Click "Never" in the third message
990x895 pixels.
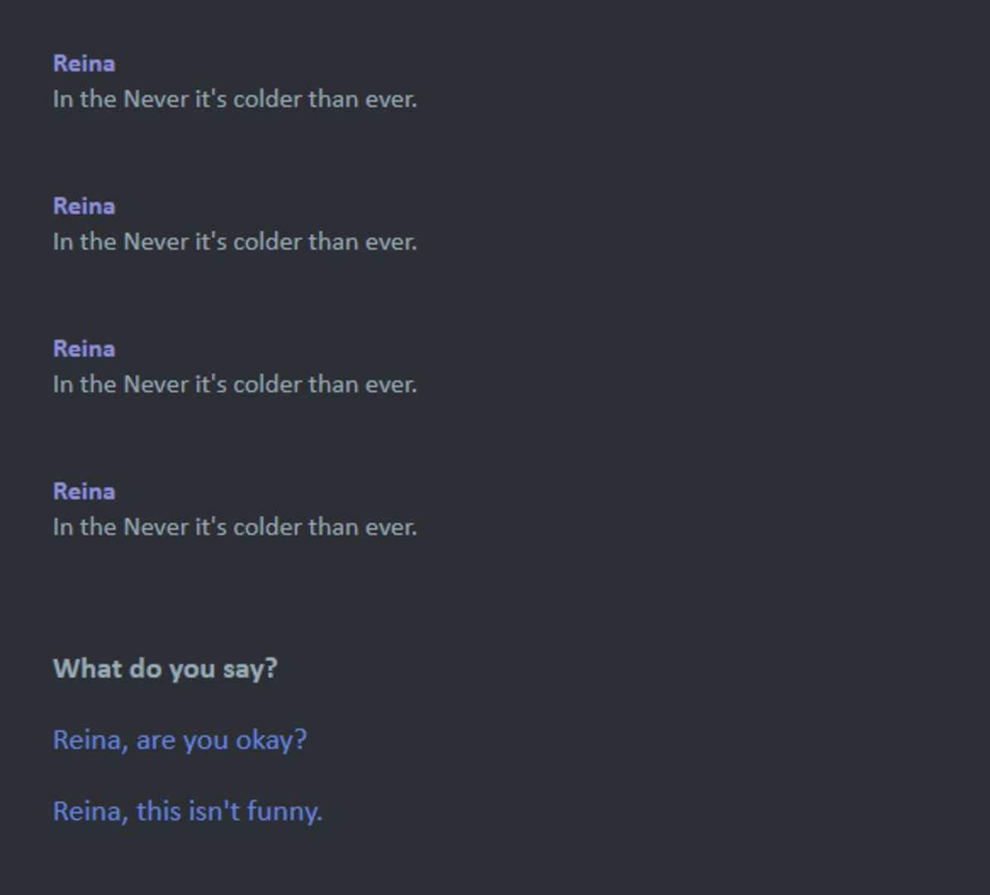click(156, 385)
